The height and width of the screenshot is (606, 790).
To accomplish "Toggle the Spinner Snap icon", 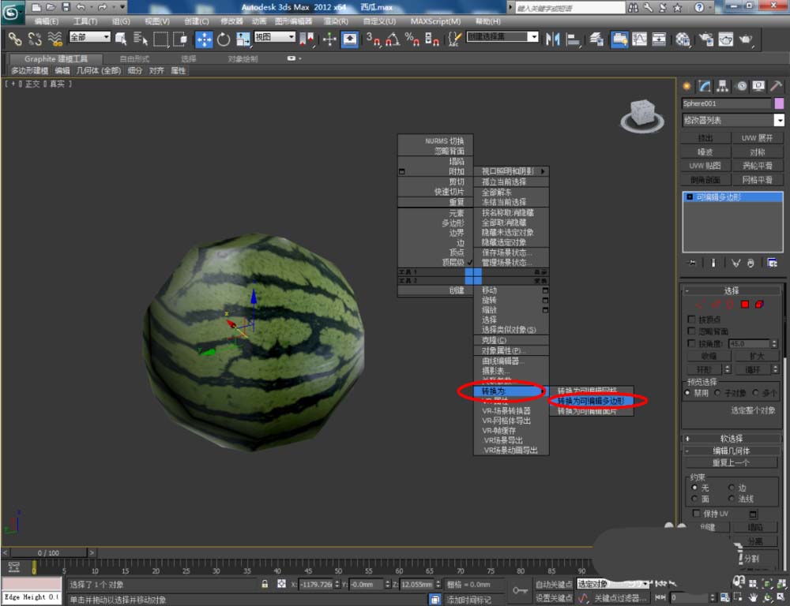I will pos(432,39).
